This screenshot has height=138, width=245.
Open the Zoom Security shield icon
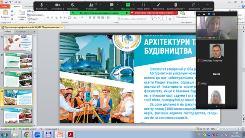tap(72, 6)
